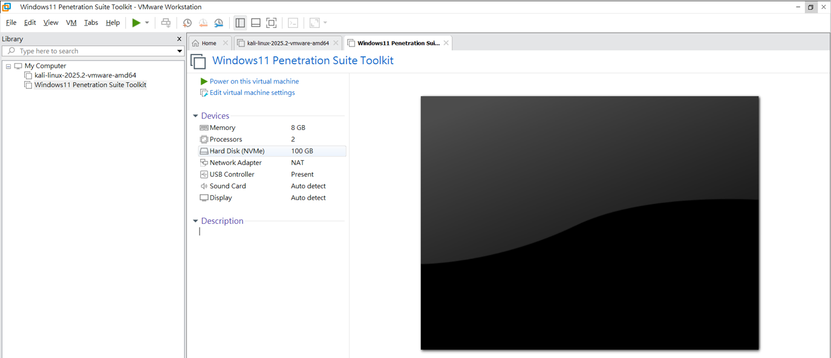Toggle the thumbnail bar view icon
The height and width of the screenshot is (358, 831).
click(x=256, y=23)
